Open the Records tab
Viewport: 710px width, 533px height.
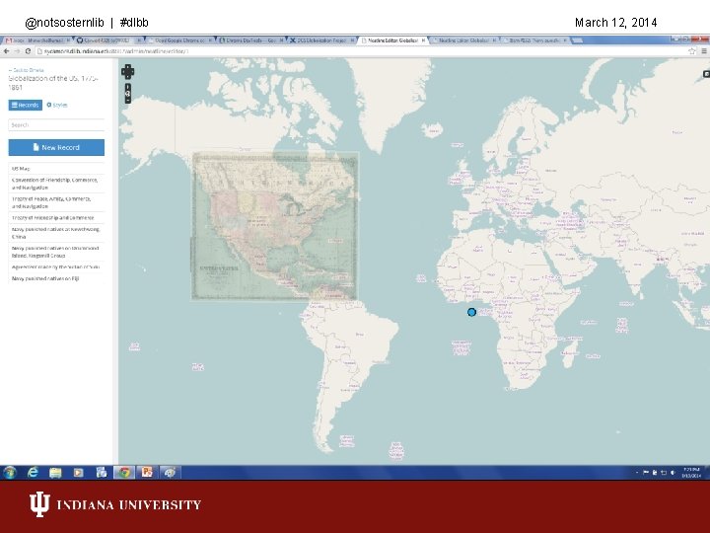[26, 106]
